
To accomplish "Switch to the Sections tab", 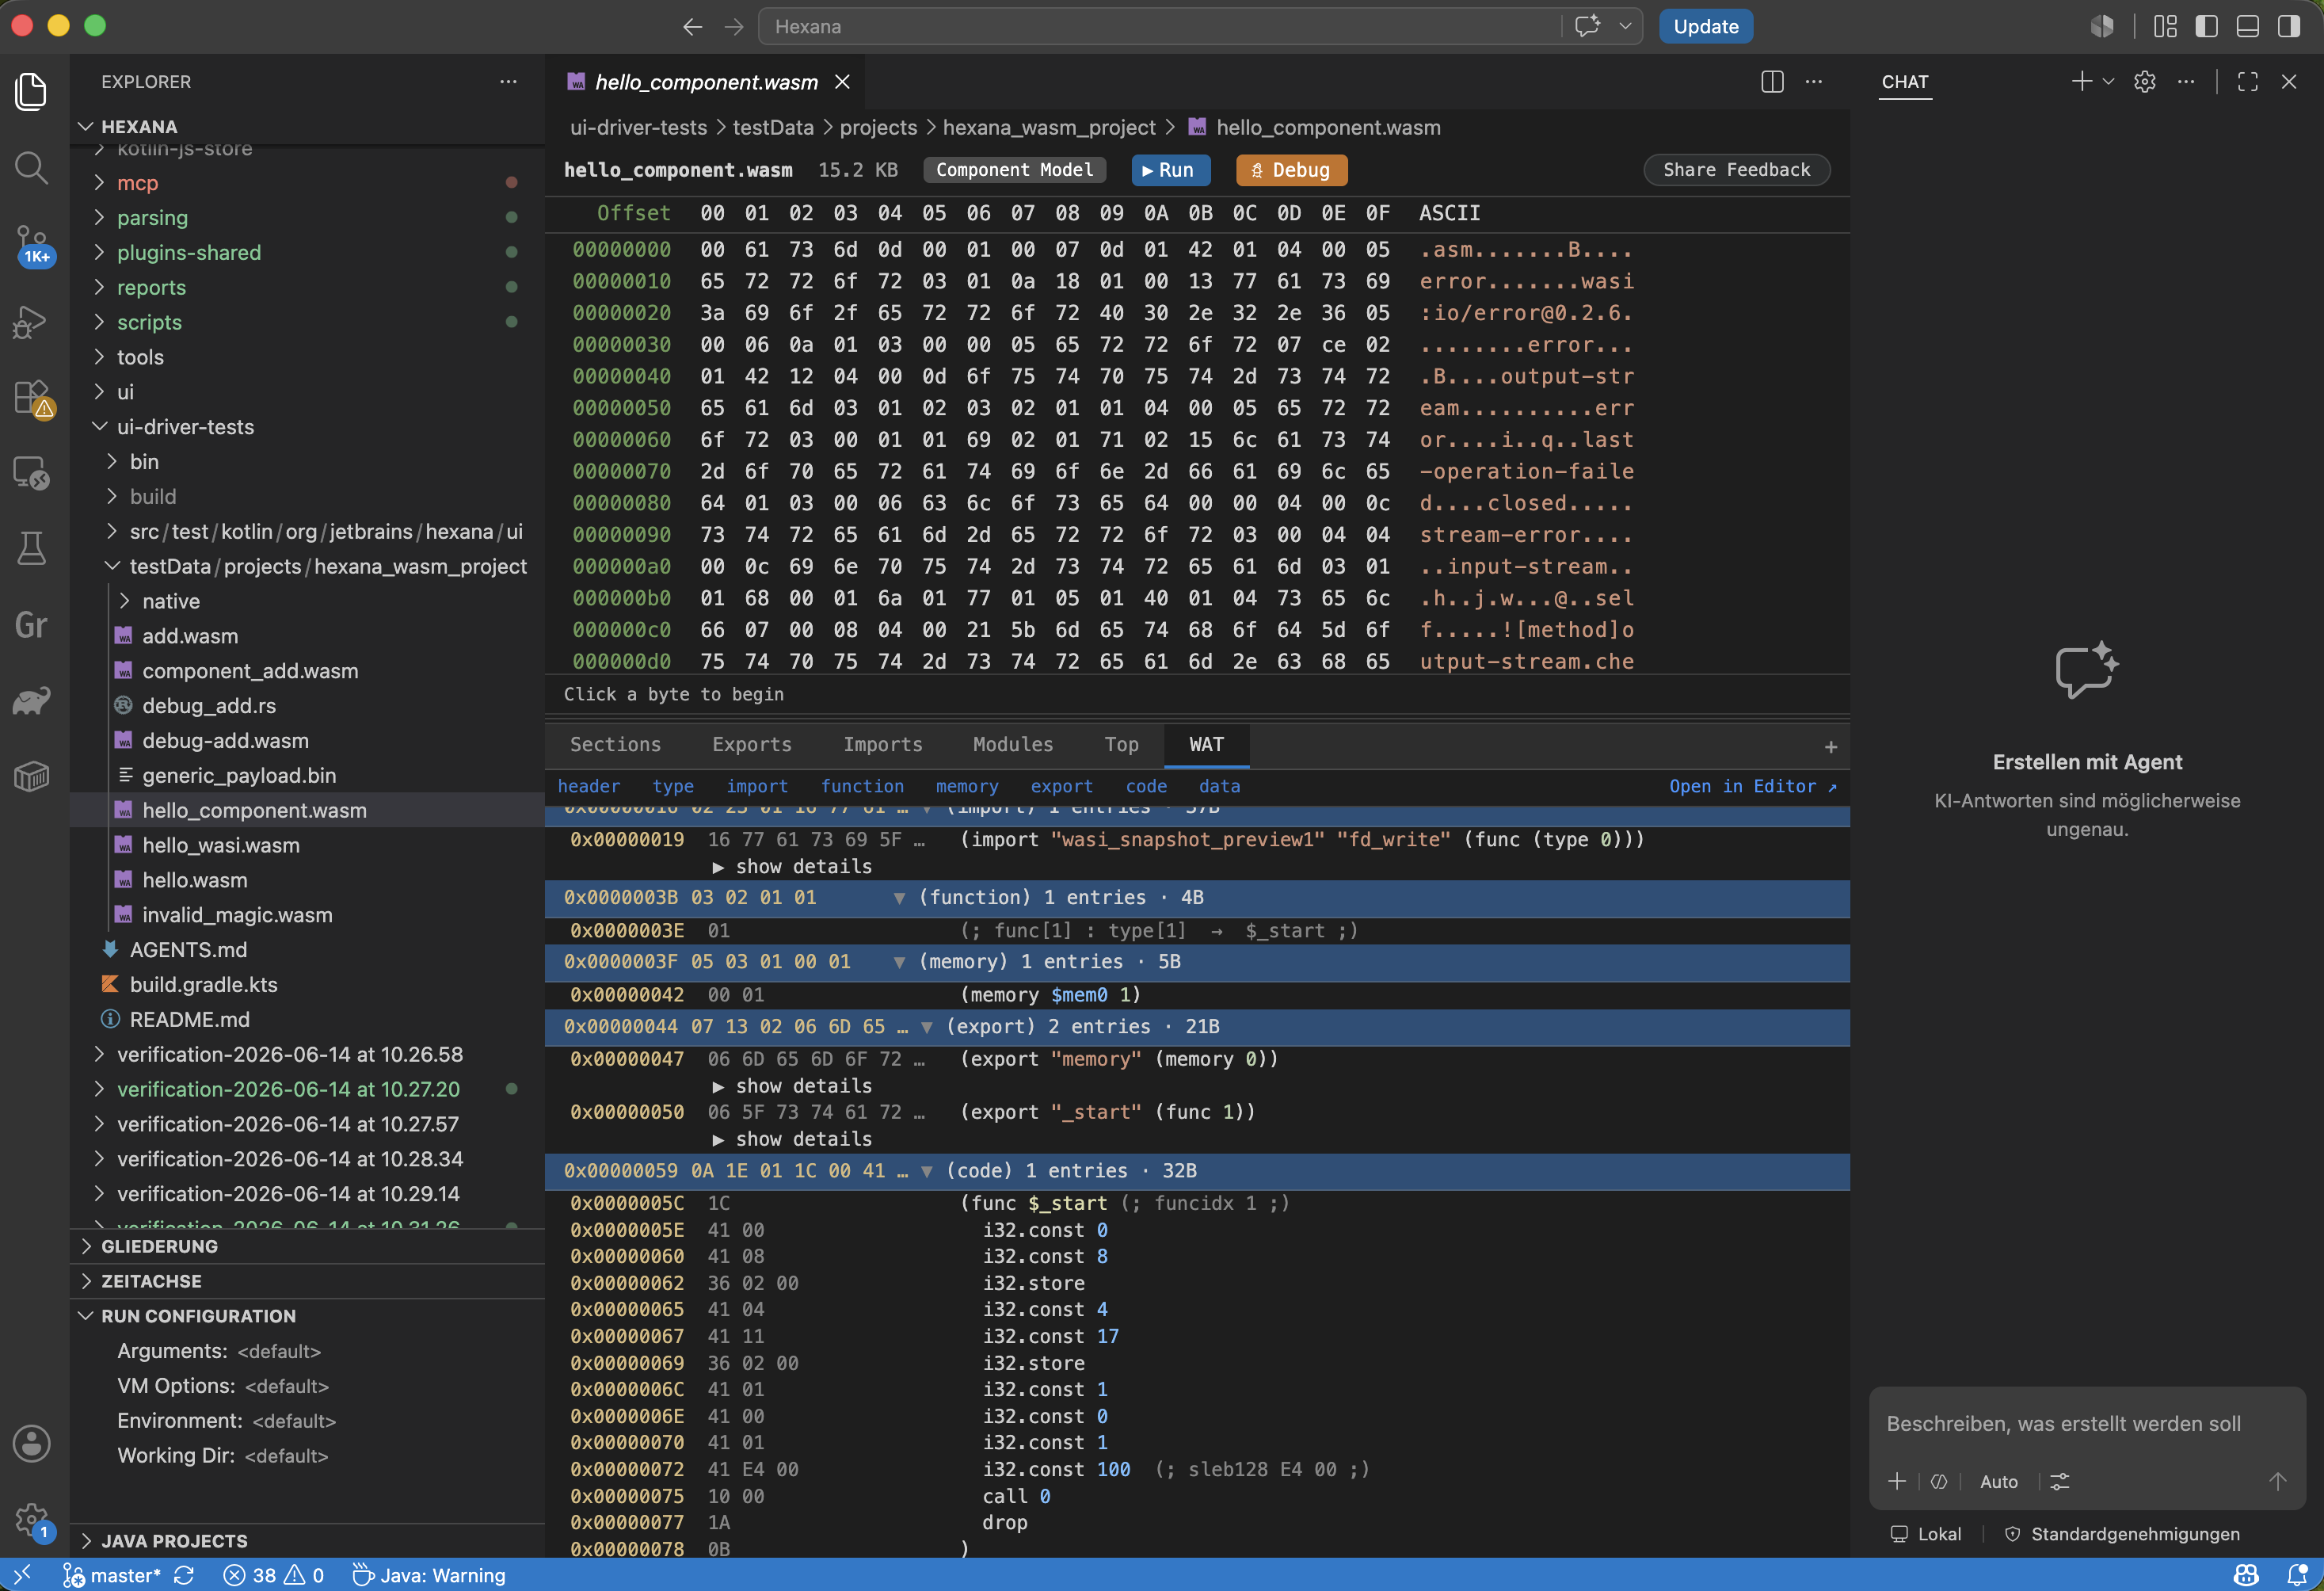I will point(615,745).
